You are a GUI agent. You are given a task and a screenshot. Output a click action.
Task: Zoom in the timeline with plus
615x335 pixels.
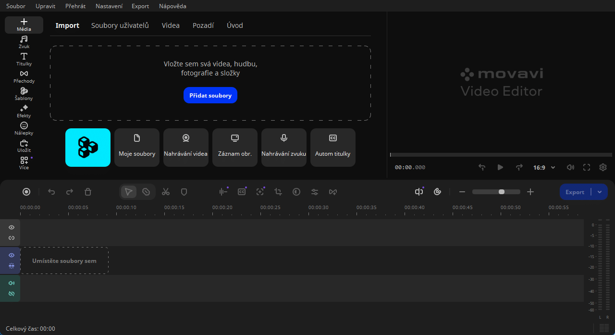(x=530, y=192)
